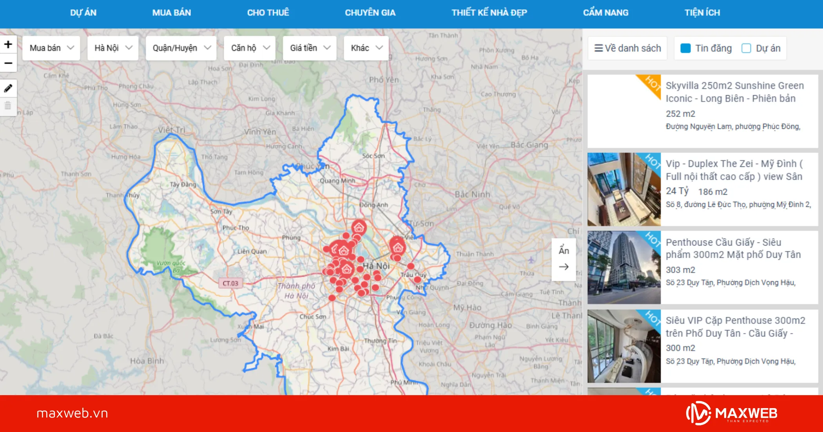Expand the Giá tiền filter dropdown

pos(309,48)
